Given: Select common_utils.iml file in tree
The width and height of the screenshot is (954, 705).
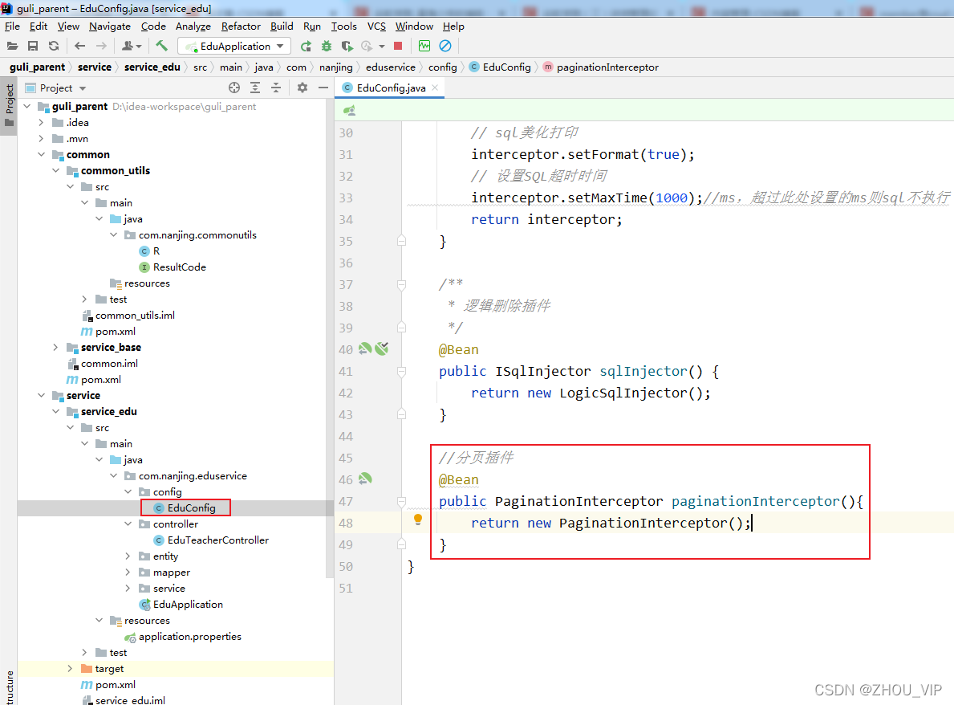Looking at the screenshot, I should tap(135, 315).
